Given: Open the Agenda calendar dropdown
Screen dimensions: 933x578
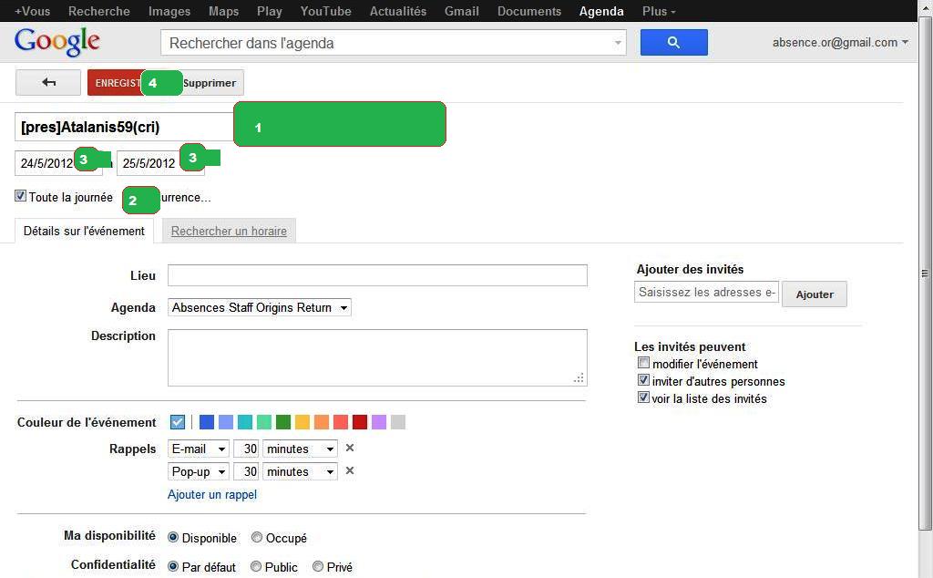Looking at the screenshot, I should tap(260, 308).
